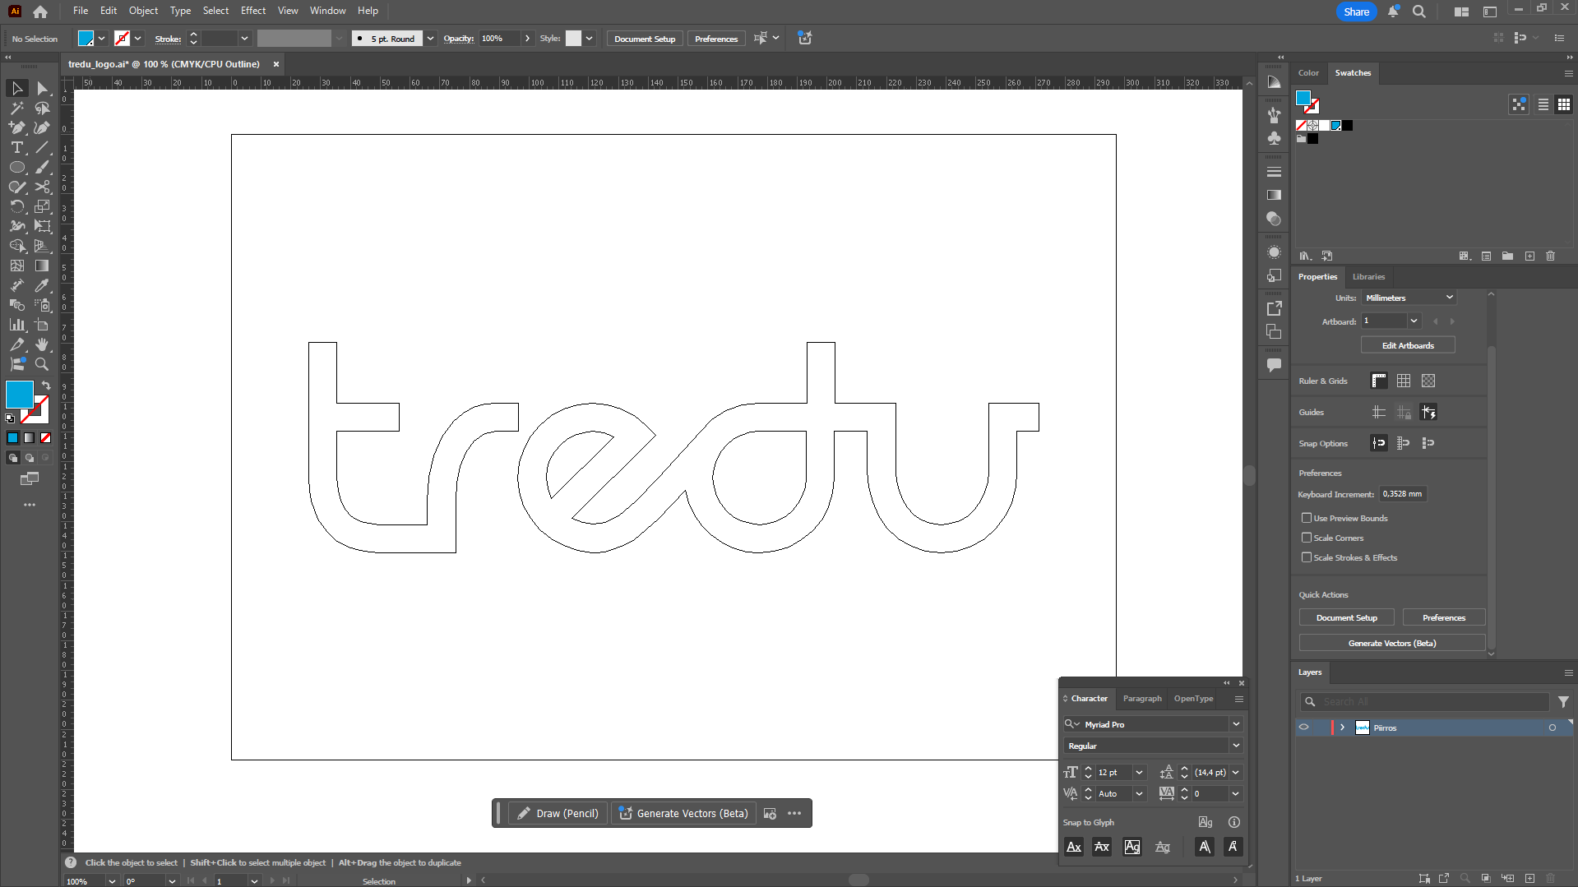The image size is (1578, 887).
Task: Open notifications bell icon
Action: (1393, 12)
